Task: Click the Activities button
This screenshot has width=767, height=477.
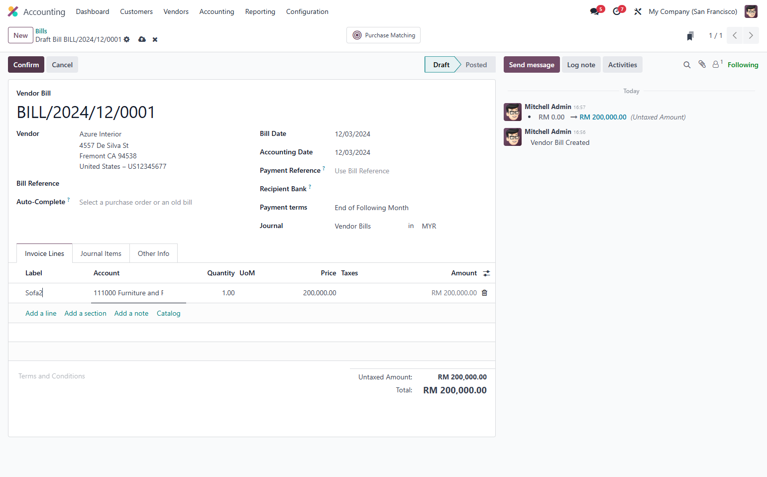Action: click(x=622, y=65)
